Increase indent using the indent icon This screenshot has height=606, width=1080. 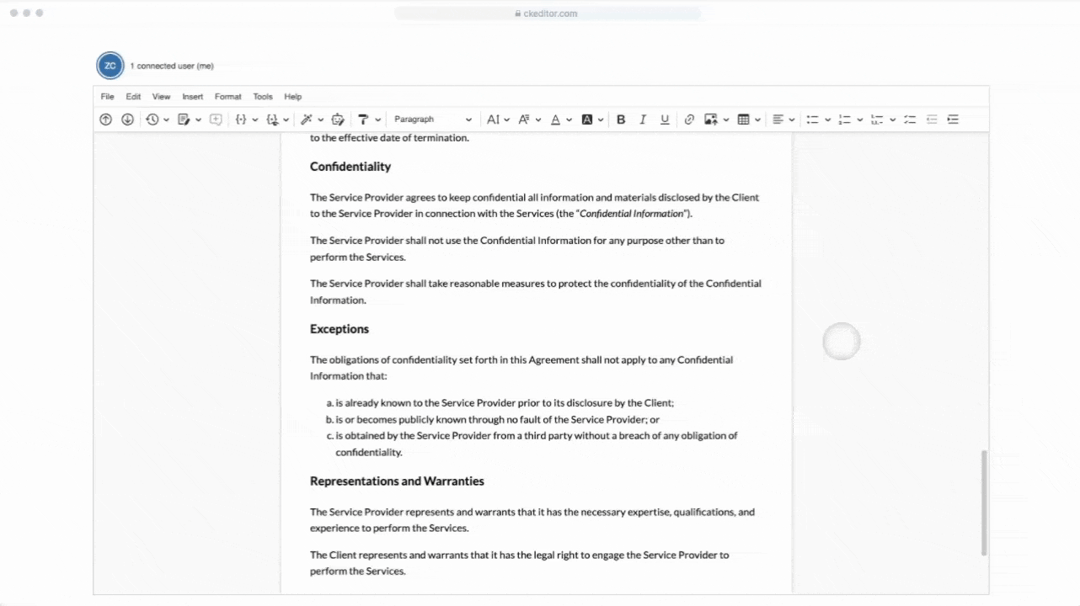(x=954, y=120)
